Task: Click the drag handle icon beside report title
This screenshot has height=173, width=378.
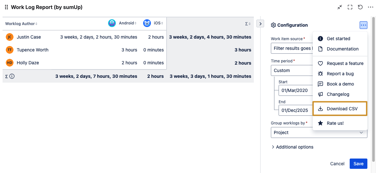Action: pyautogui.click(x=6, y=7)
